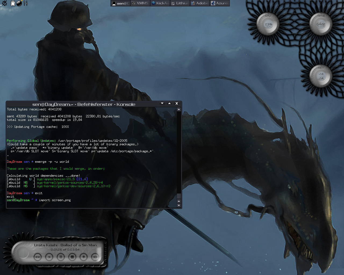Click 'Total bytes received: 4041208' line

(x=34, y=109)
